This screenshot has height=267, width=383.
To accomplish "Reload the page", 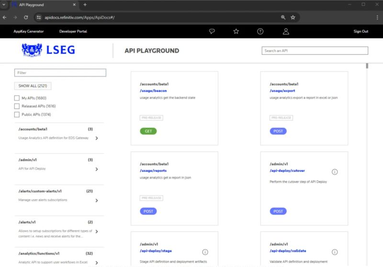I will (26, 17).
